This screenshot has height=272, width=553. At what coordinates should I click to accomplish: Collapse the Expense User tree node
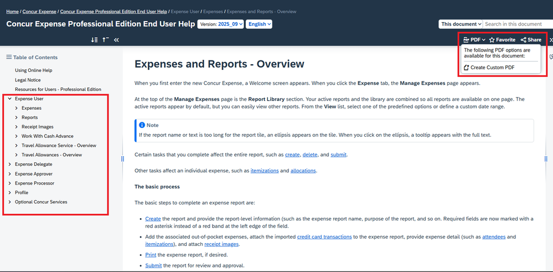(x=10, y=99)
